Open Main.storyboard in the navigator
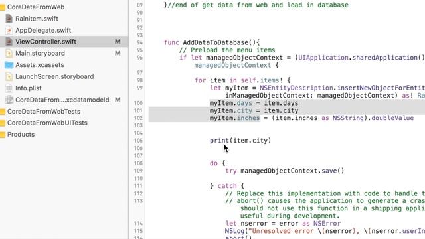 point(40,53)
